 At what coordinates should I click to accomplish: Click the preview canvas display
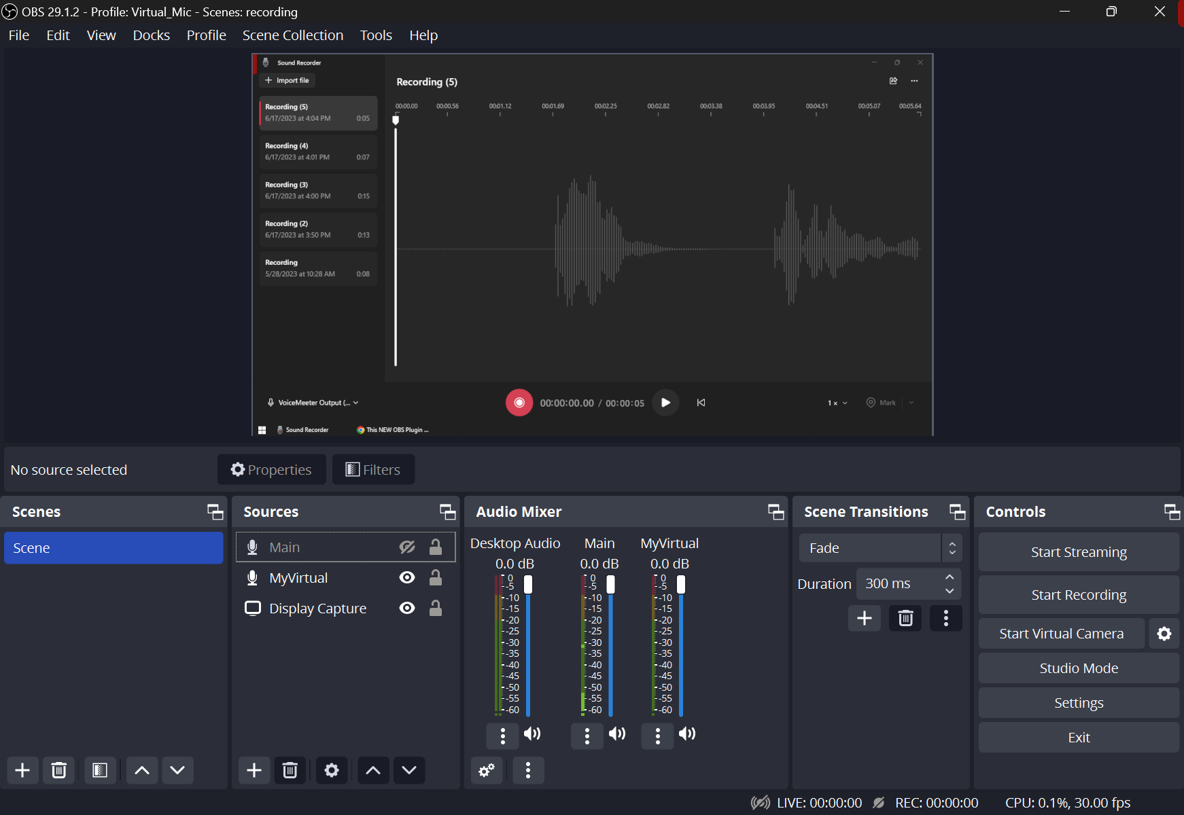(x=592, y=244)
